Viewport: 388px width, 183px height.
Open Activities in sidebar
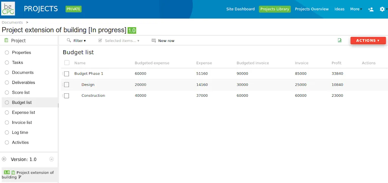click(20, 143)
